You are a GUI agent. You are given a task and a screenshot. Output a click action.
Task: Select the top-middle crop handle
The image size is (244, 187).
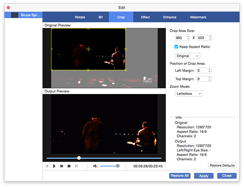pos(88,28)
